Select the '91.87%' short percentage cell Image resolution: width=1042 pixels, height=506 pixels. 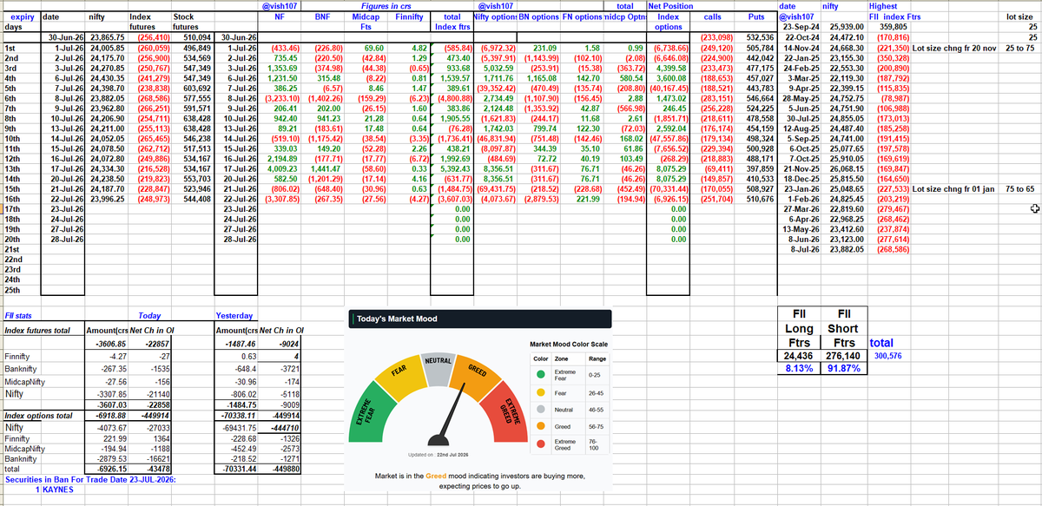pos(842,368)
